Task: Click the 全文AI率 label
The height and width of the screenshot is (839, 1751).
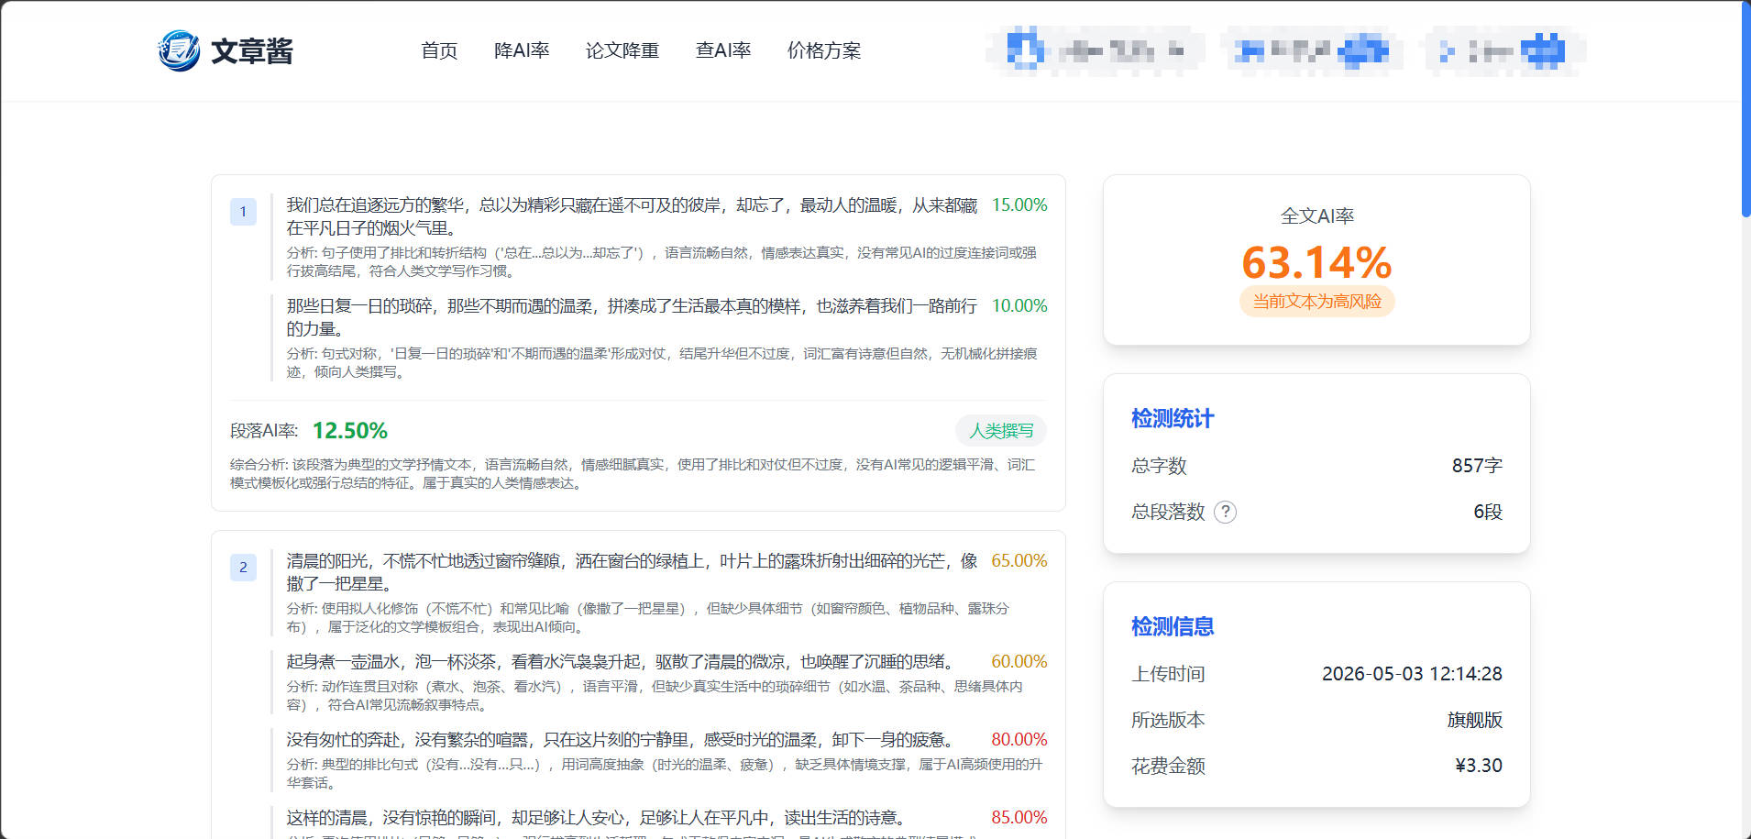Action: (1316, 215)
